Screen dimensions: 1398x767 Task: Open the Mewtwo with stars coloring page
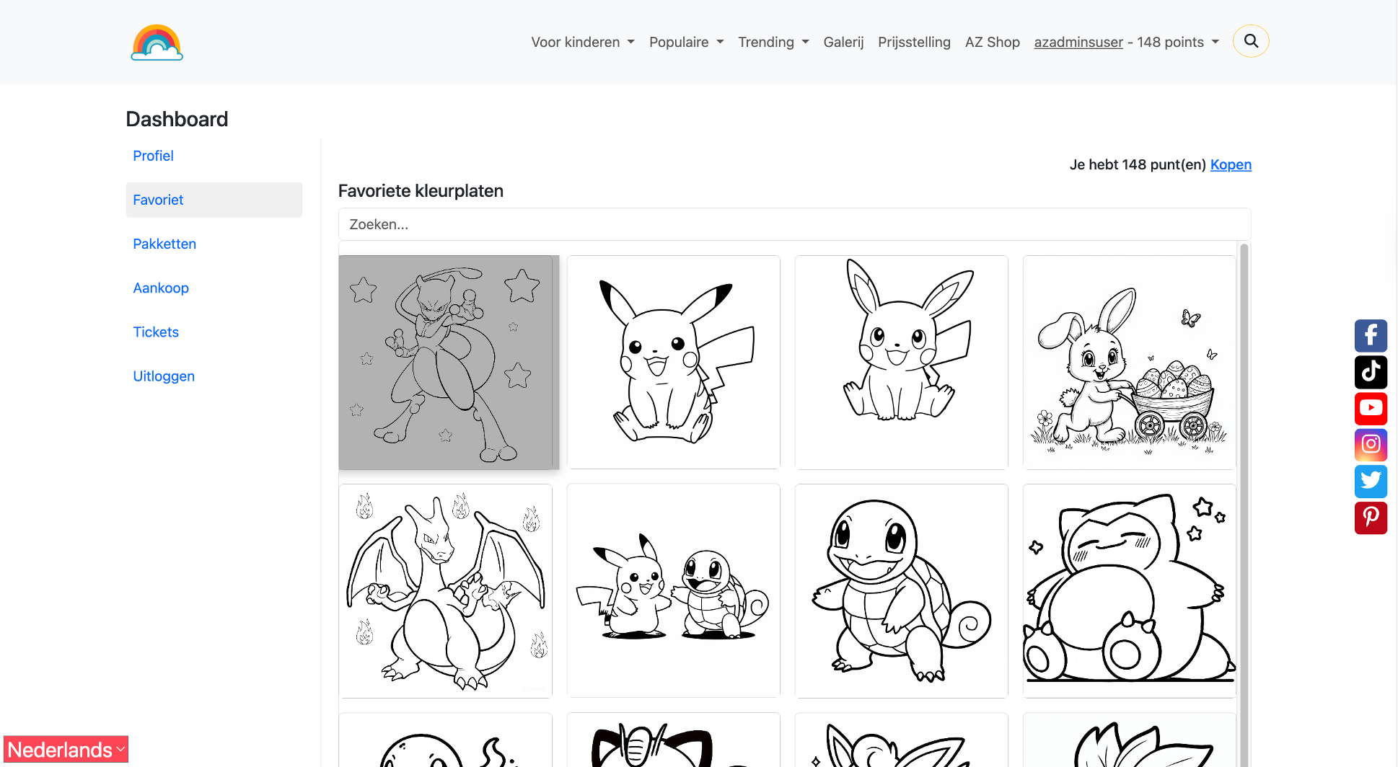446,362
